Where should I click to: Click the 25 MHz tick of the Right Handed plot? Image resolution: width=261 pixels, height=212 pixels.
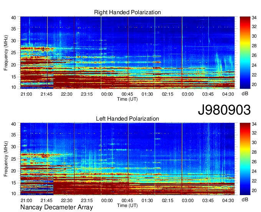tap(13, 53)
